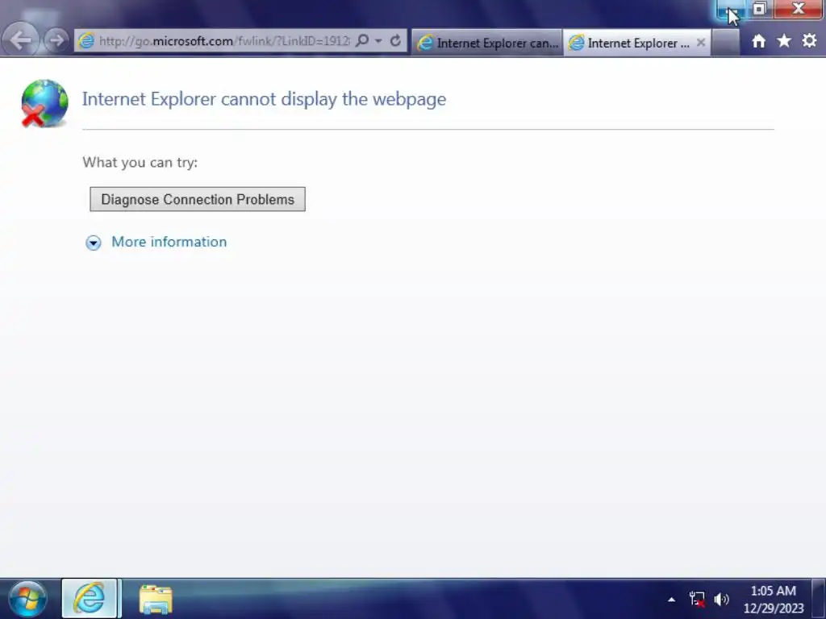The height and width of the screenshot is (619, 826).
Task: Minimize the Internet Explorer window
Action: pyautogui.click(x=731, y=10)
